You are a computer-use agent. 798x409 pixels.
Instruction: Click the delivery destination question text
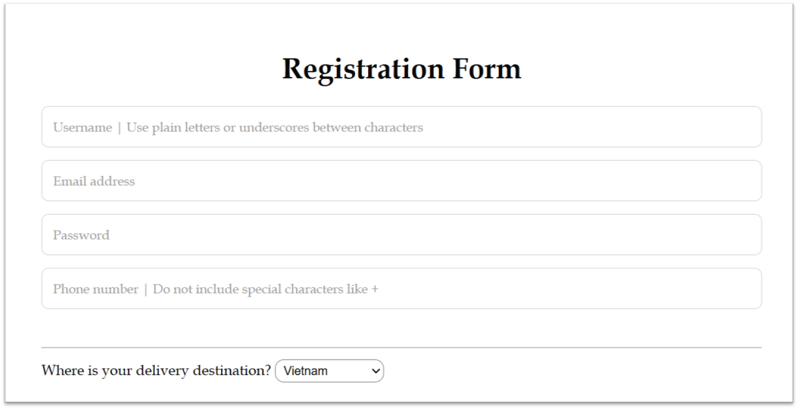[156, 370]
